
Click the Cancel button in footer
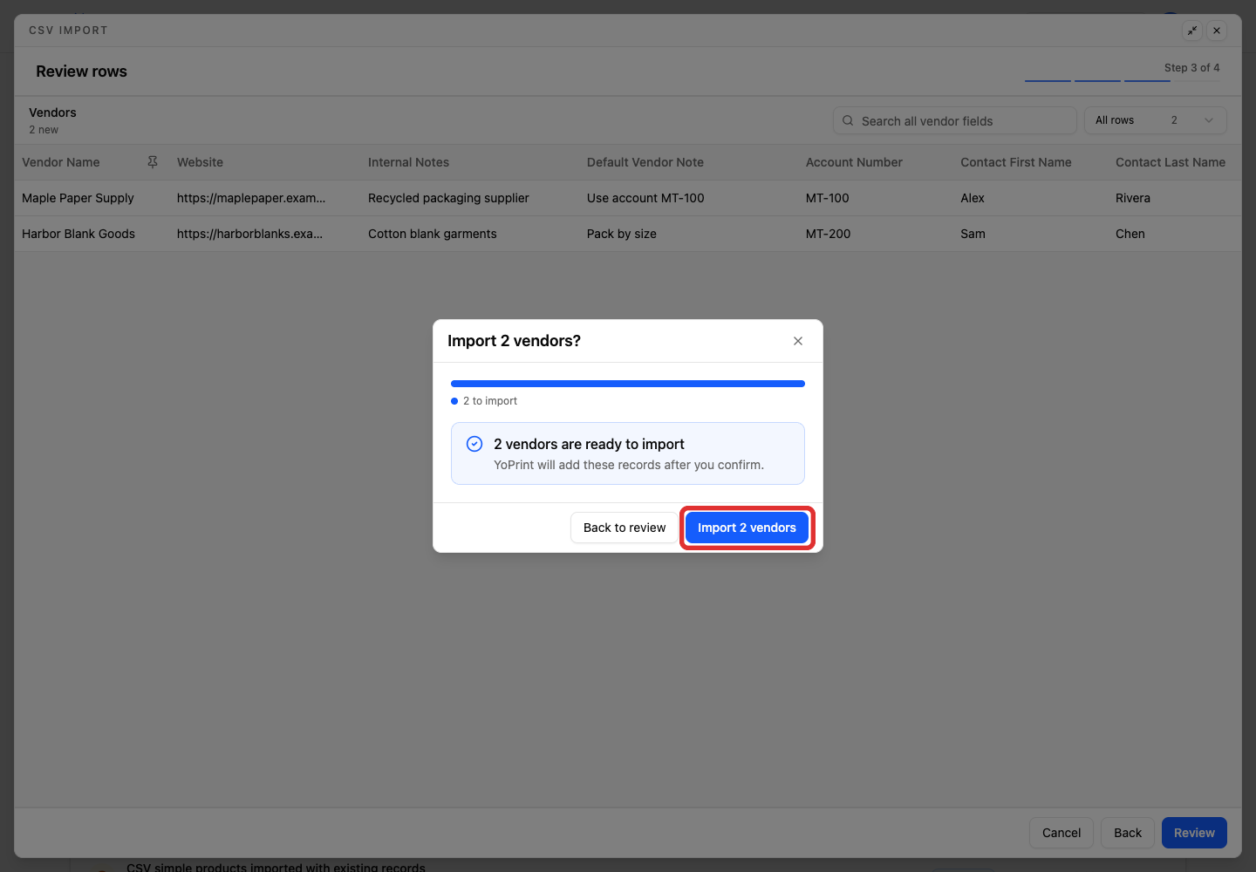(1061, 833)
